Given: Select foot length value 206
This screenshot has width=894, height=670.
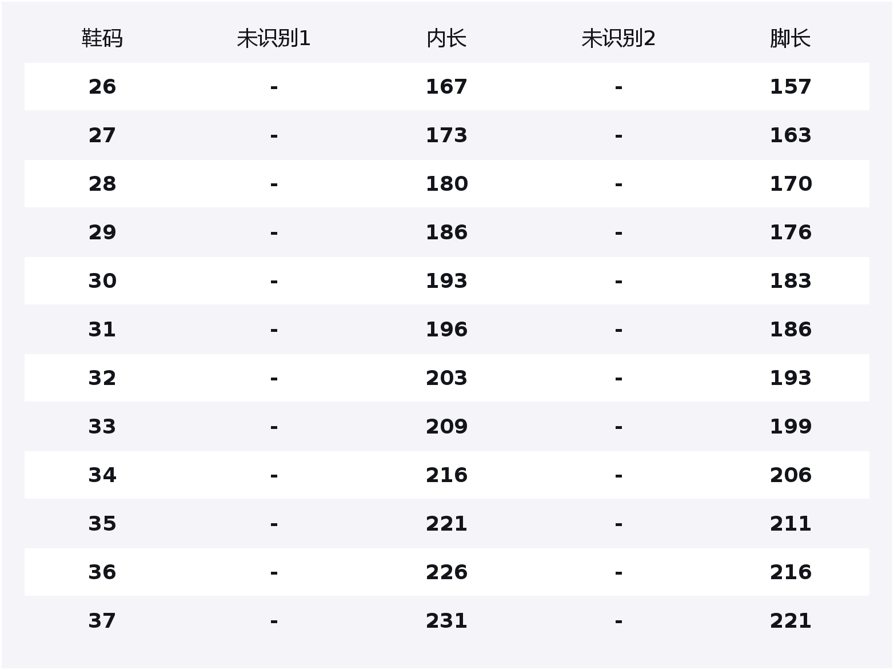Looking at the screenshot, I should pos(791,475).
